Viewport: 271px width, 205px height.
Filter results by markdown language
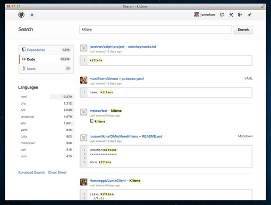pos(46,143)
